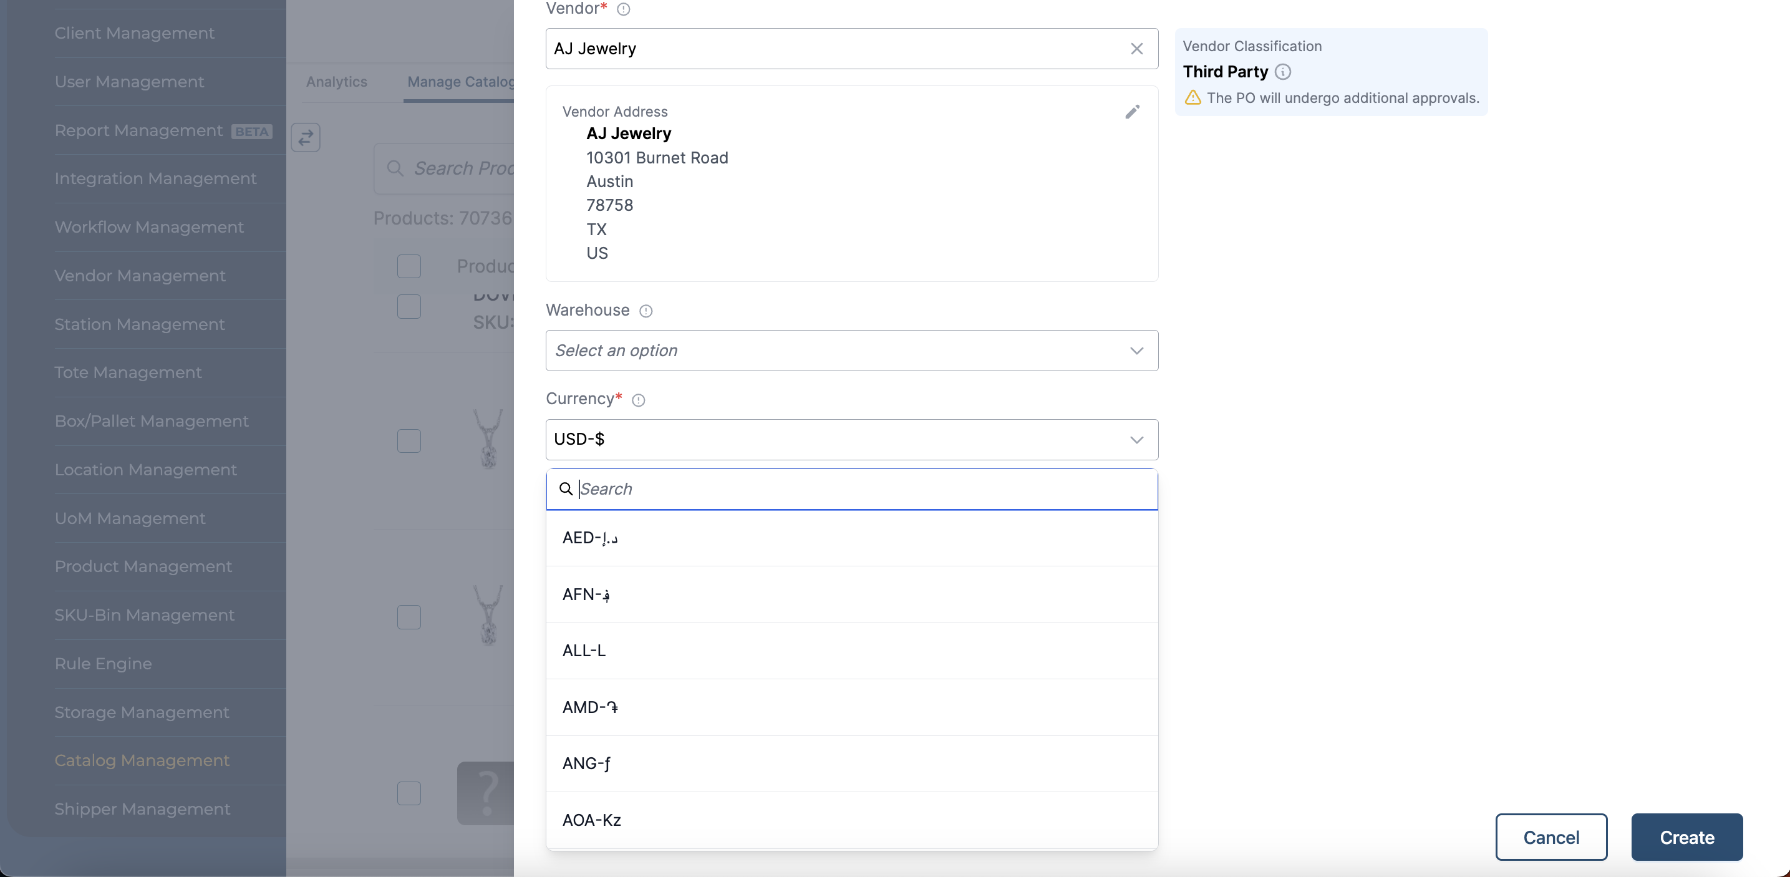The height and width of the screenshot is (877, 1790).
Task: Edit the vendor address with pencil icon
Action: 1132,112
